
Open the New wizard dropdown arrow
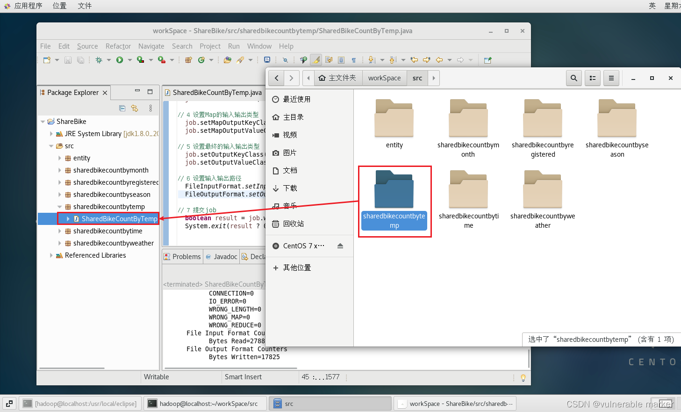pyautogui.click(x=57, y=60)
